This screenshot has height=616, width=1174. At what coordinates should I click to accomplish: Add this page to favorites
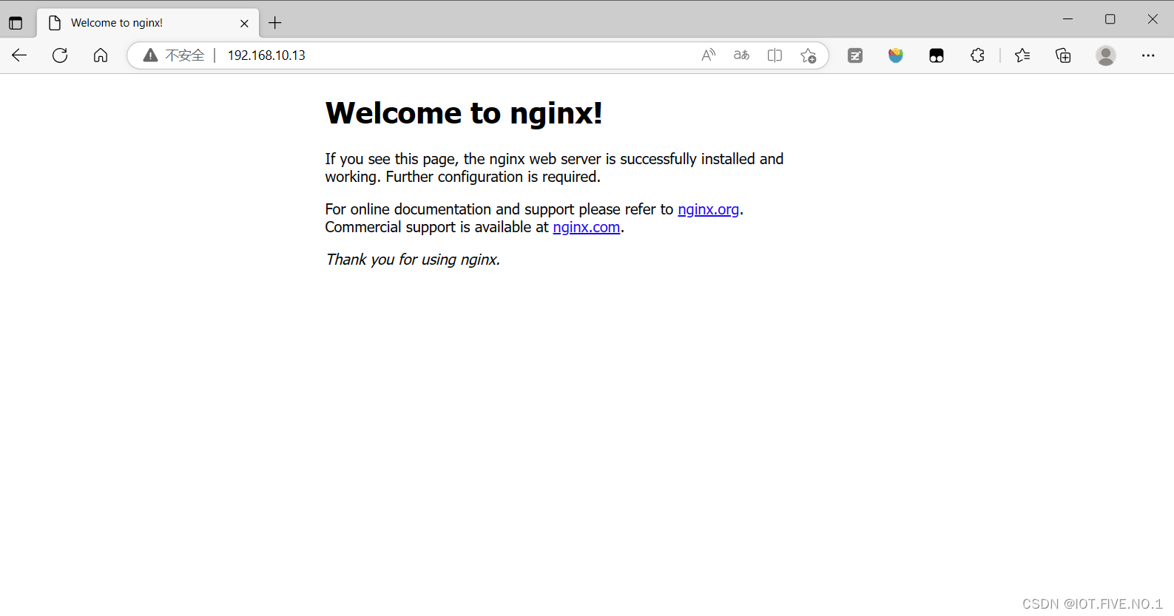808,55
